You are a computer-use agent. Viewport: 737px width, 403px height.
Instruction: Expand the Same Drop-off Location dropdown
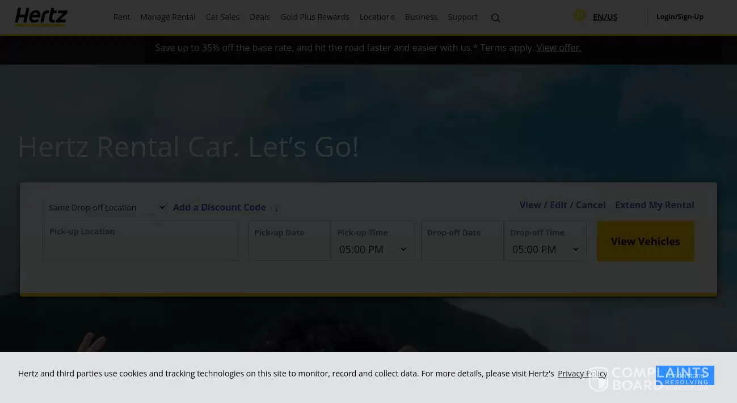(x=105, y=207)
